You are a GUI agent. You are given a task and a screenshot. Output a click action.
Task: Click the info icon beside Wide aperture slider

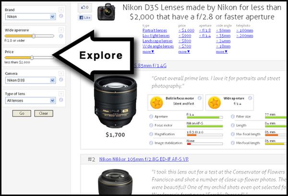coord(61,36)
